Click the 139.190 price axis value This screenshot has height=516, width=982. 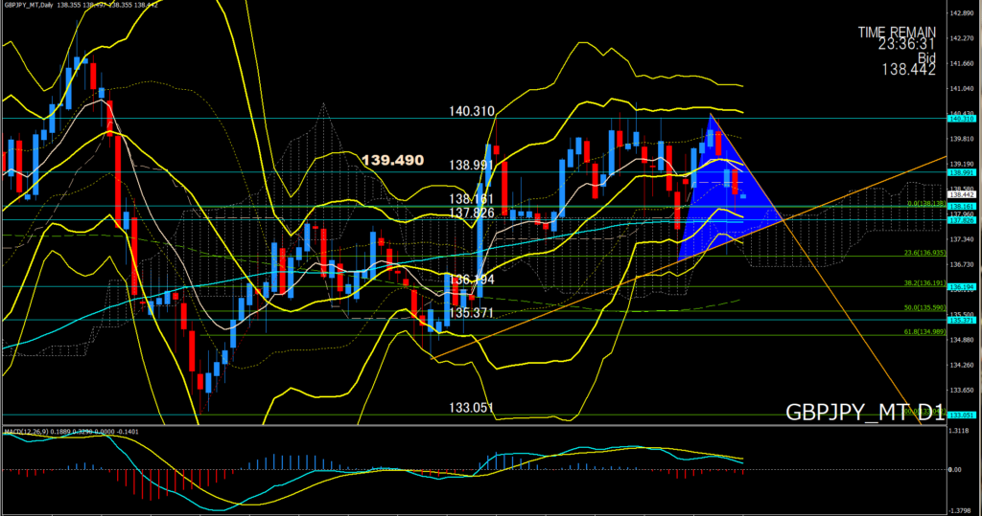(x=962, y=164)
